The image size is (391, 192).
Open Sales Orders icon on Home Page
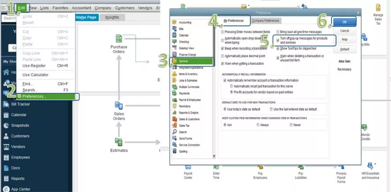[119, 106]
